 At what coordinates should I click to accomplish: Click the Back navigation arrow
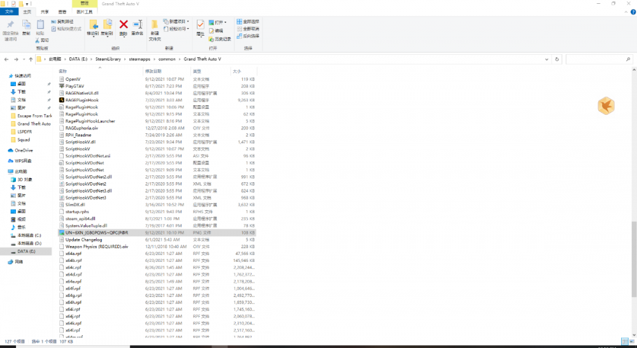tap(6, 59)
